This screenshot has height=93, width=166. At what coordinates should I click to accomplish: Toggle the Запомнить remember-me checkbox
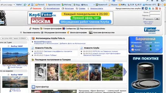coord(144,19)
